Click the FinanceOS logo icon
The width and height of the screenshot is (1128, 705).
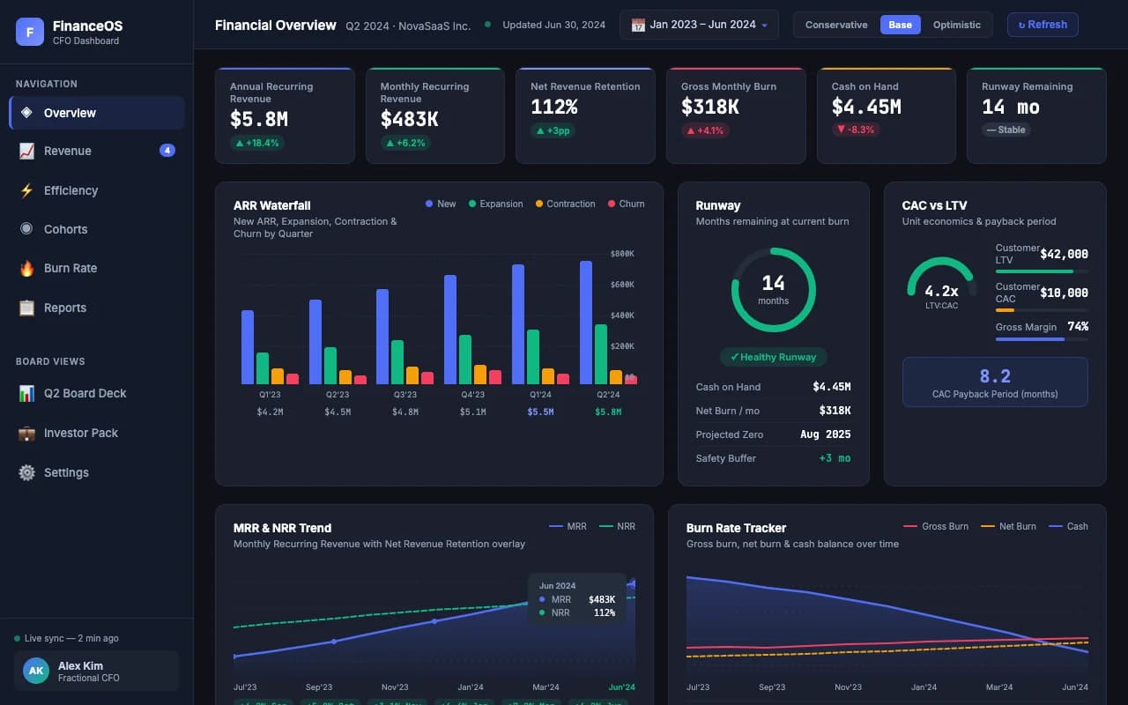pos(29,31)
